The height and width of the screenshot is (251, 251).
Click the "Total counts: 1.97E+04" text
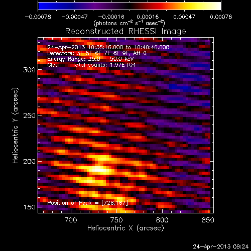coord(104,65)
